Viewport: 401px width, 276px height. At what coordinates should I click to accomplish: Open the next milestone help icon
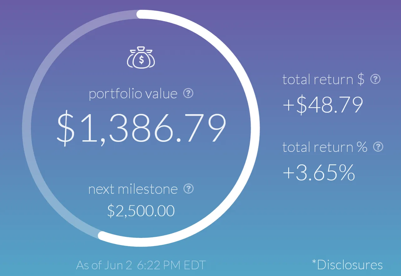(188, 188)
